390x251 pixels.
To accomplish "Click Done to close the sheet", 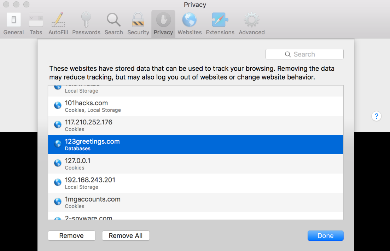I will (325, 235).
